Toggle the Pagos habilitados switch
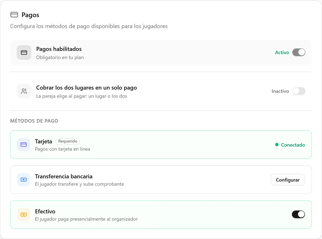The width and height of the screenshot is (322, 239). 299,52
